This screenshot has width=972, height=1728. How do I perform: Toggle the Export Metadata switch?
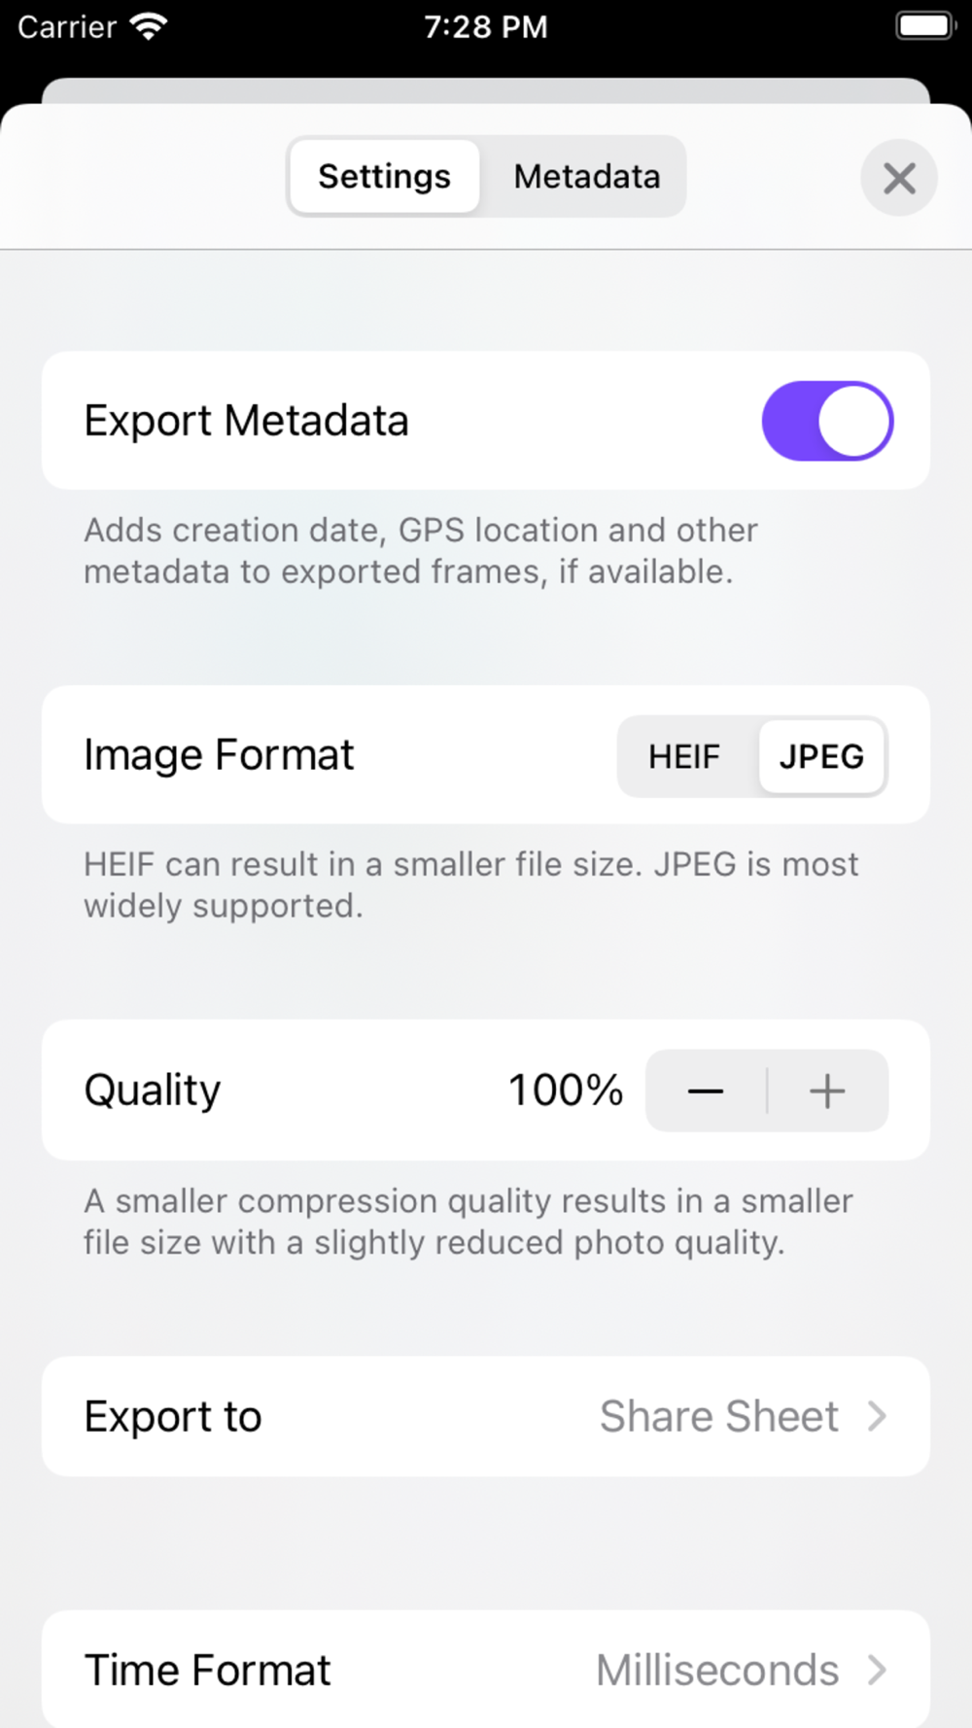click(x=827, y=421)
